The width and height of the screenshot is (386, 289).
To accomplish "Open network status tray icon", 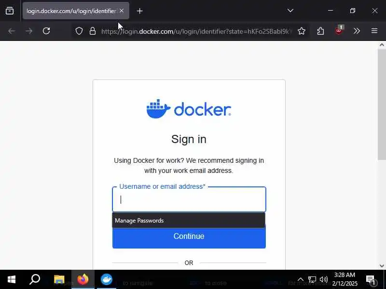I will [x=312, y=279].
